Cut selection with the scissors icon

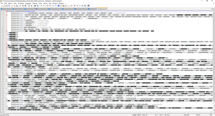tap(20, 6)
